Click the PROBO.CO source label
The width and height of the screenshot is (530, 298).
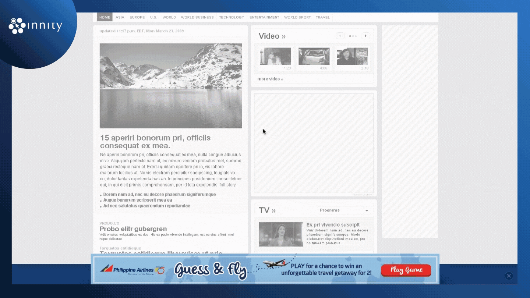click(109, 223)
